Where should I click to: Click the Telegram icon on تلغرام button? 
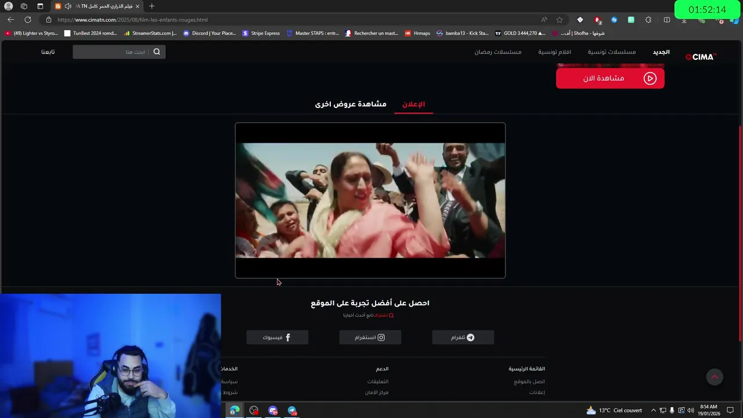tap(471, 337)
